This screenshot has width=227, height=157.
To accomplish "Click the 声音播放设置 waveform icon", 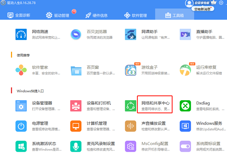I will (131, 126).
